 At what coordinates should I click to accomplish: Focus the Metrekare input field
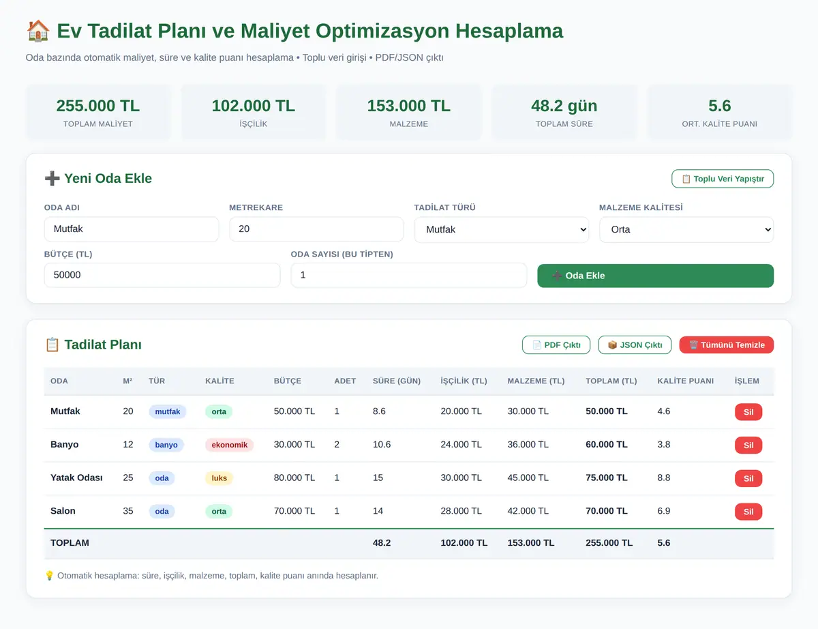click(x=316, y=229)
